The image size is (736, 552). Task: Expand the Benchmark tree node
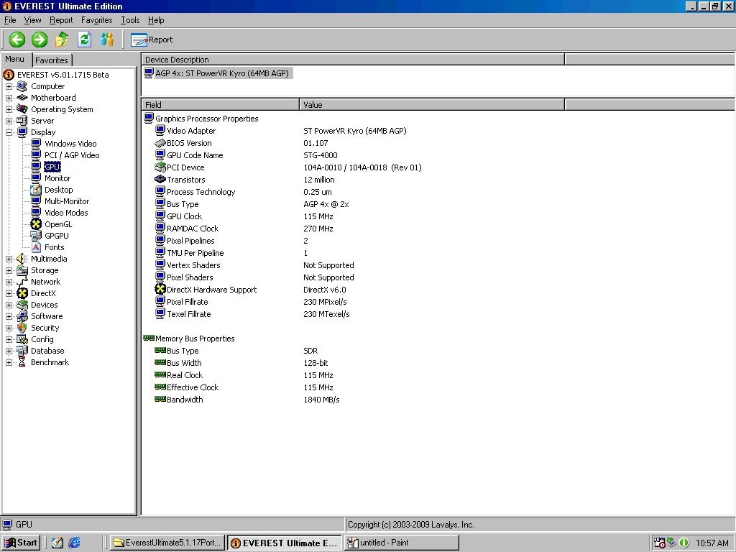[9, 362]
